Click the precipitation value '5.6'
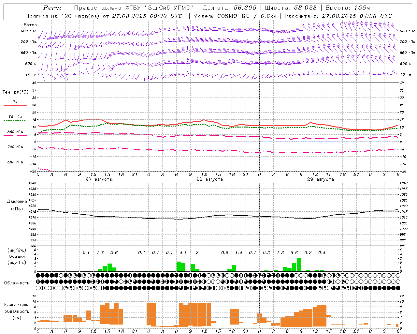 [294, 253]
